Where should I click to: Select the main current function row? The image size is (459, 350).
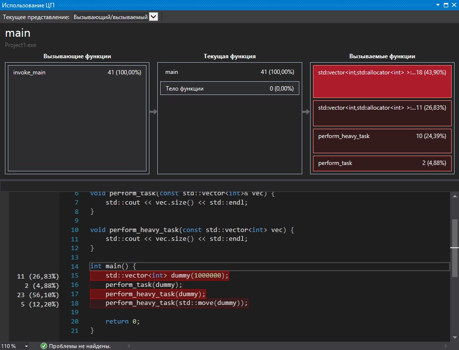click(x=229, y=72)
